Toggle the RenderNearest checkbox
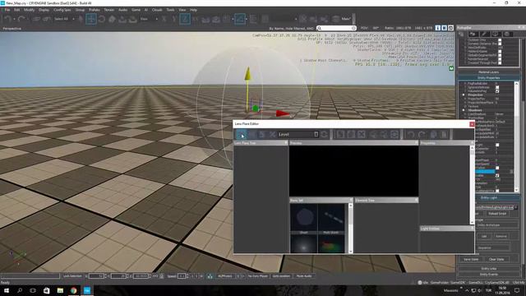The height and width of the screenshot is (296, 526). point(500,58)
